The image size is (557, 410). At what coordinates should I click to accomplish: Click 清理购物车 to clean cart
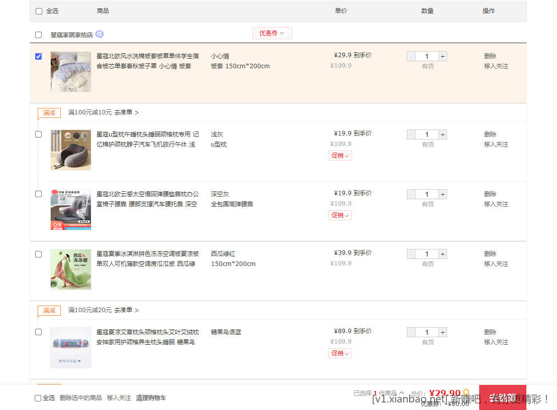pos(151,398)
